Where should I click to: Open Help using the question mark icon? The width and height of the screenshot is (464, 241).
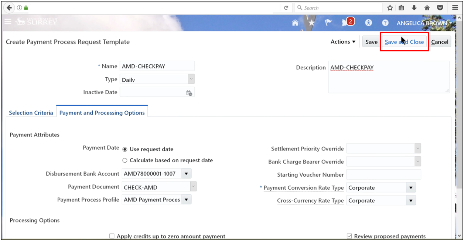point(385,23)
